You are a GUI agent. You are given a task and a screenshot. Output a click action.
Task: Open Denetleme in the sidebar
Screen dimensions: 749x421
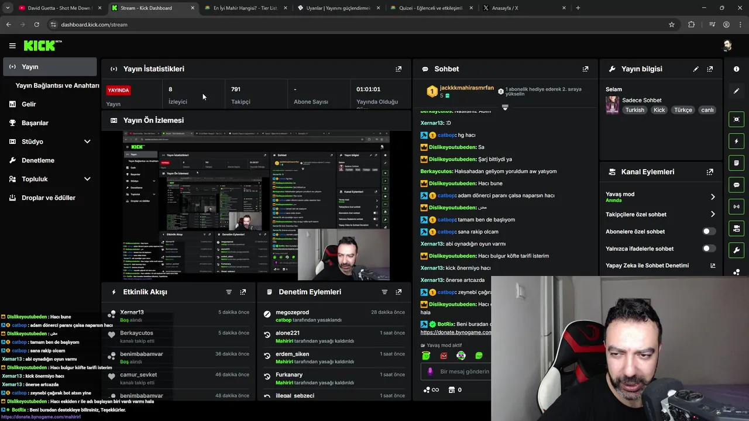pyautogui.click(x=50, y=160)
